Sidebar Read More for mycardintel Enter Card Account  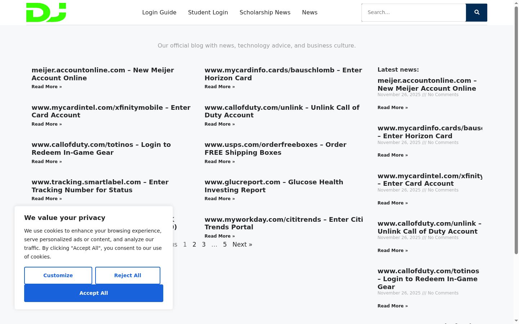tap(393, 203)
